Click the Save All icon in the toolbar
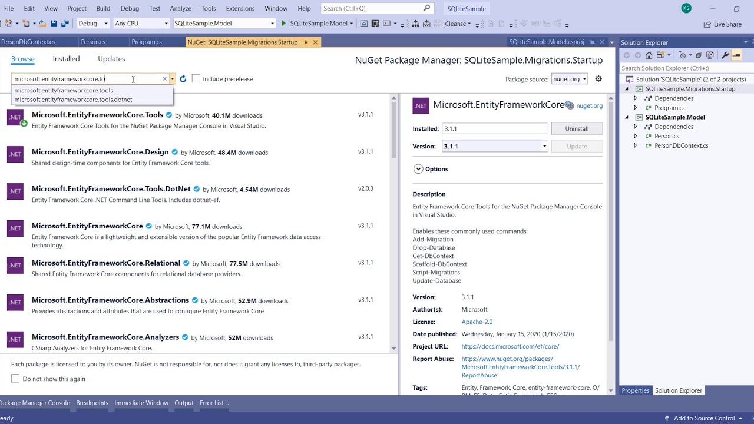 pyautogui.click(x=65, y=24)
